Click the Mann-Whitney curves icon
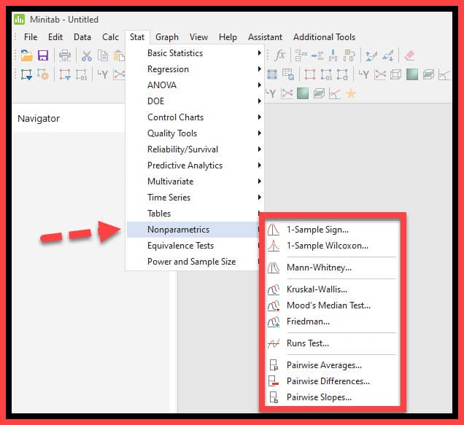The image size is (464, 425). [x=273, y=268]
